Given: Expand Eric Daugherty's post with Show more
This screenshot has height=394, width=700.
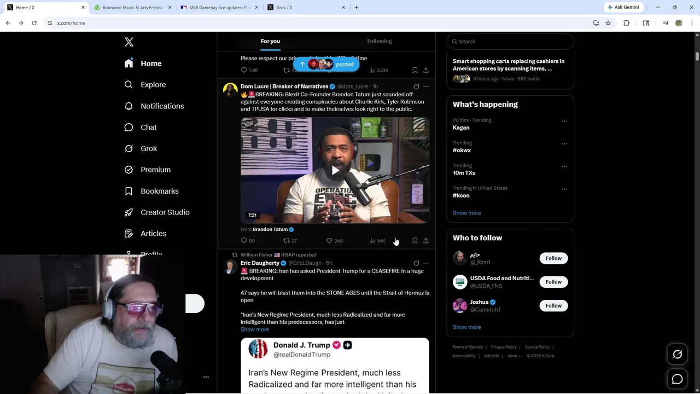Looking at the screenshot, I should click(x=254, y=329).
